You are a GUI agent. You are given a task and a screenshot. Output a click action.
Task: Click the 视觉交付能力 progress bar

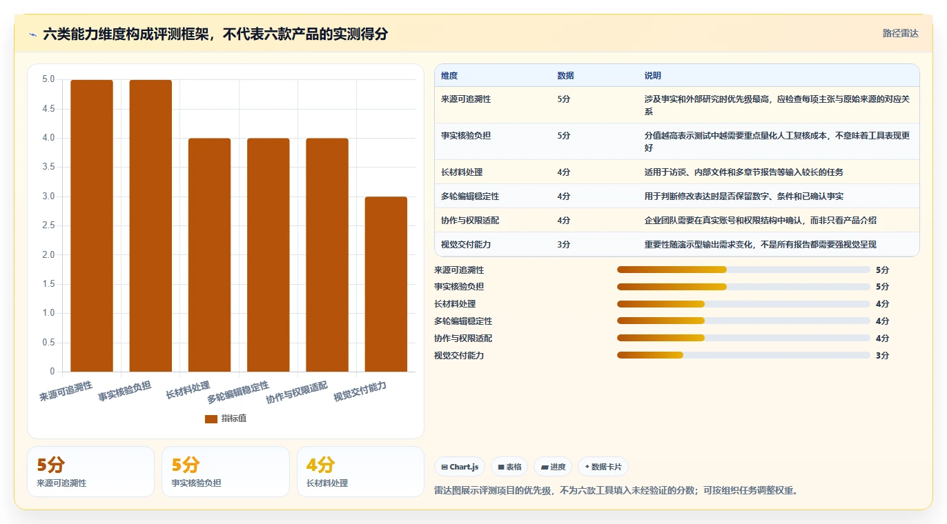coord(743,355)
